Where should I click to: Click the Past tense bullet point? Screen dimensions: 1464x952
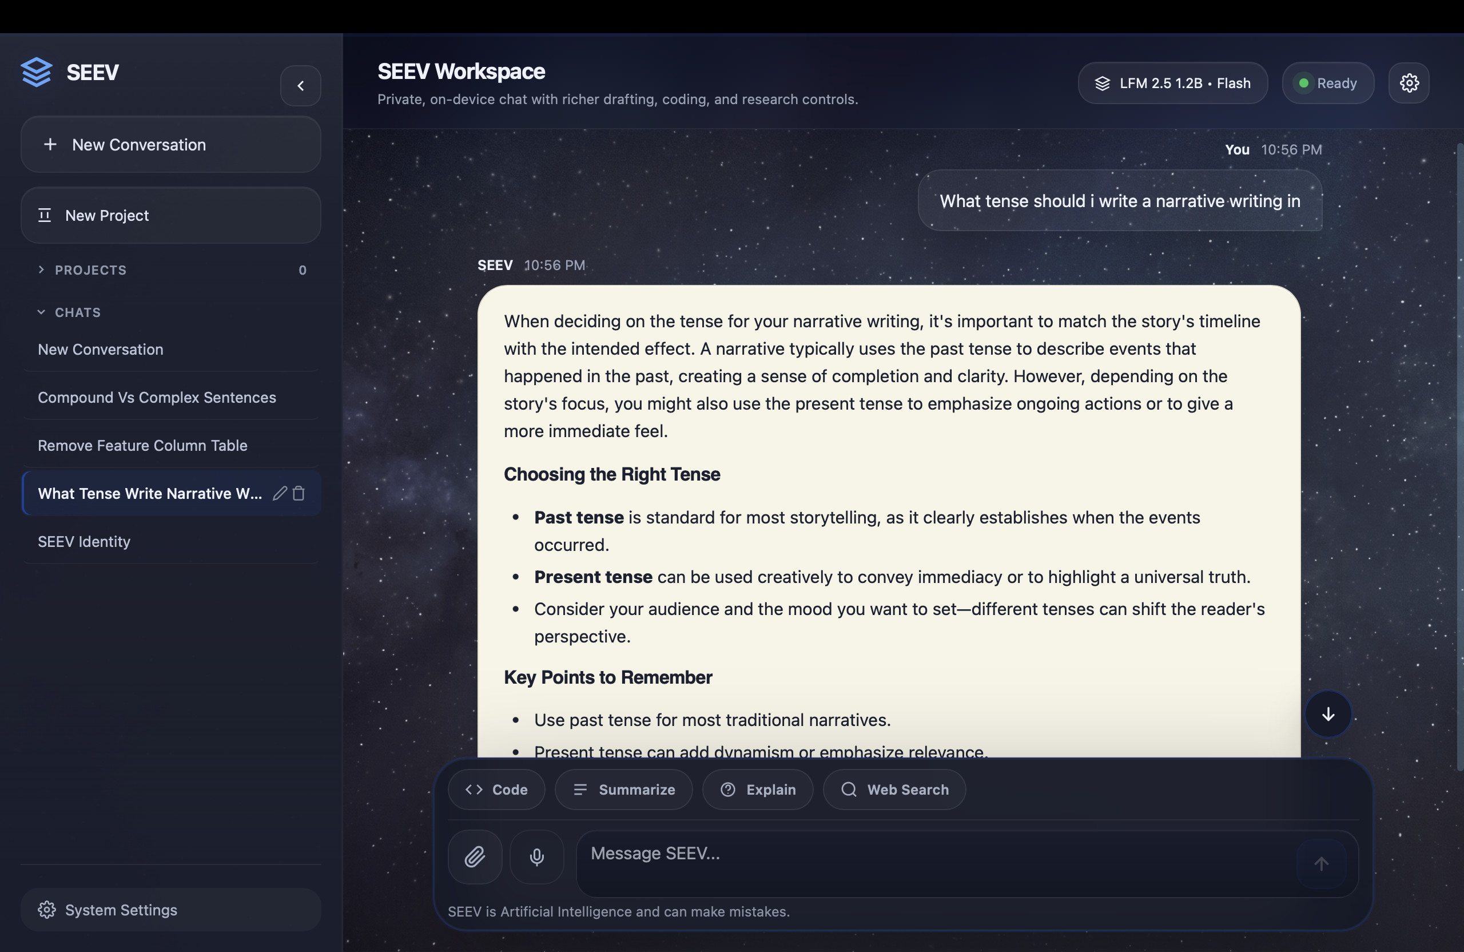pos(867,531)
